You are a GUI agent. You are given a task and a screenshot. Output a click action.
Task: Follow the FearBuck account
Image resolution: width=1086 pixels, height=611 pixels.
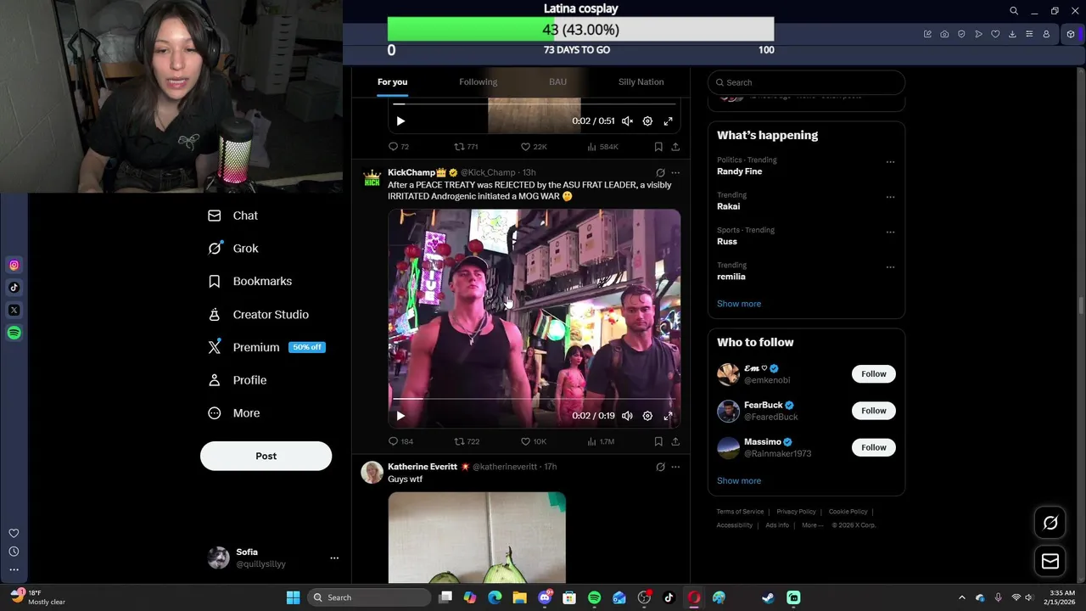point(873,411)
